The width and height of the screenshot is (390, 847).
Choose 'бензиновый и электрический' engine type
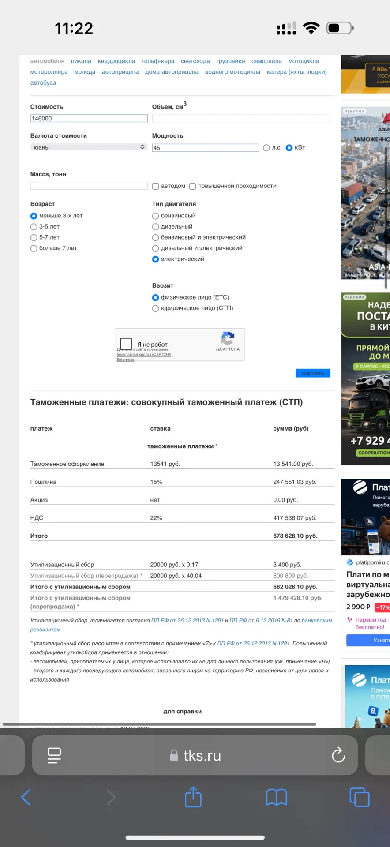click(155, 237)
